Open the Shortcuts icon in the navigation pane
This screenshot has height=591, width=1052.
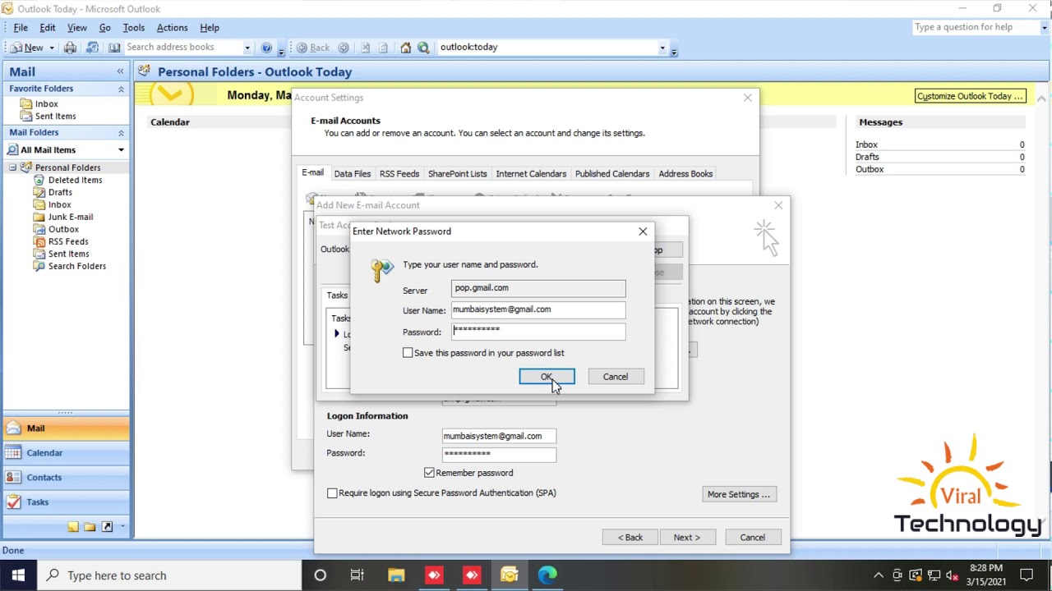tap(107, 527)
